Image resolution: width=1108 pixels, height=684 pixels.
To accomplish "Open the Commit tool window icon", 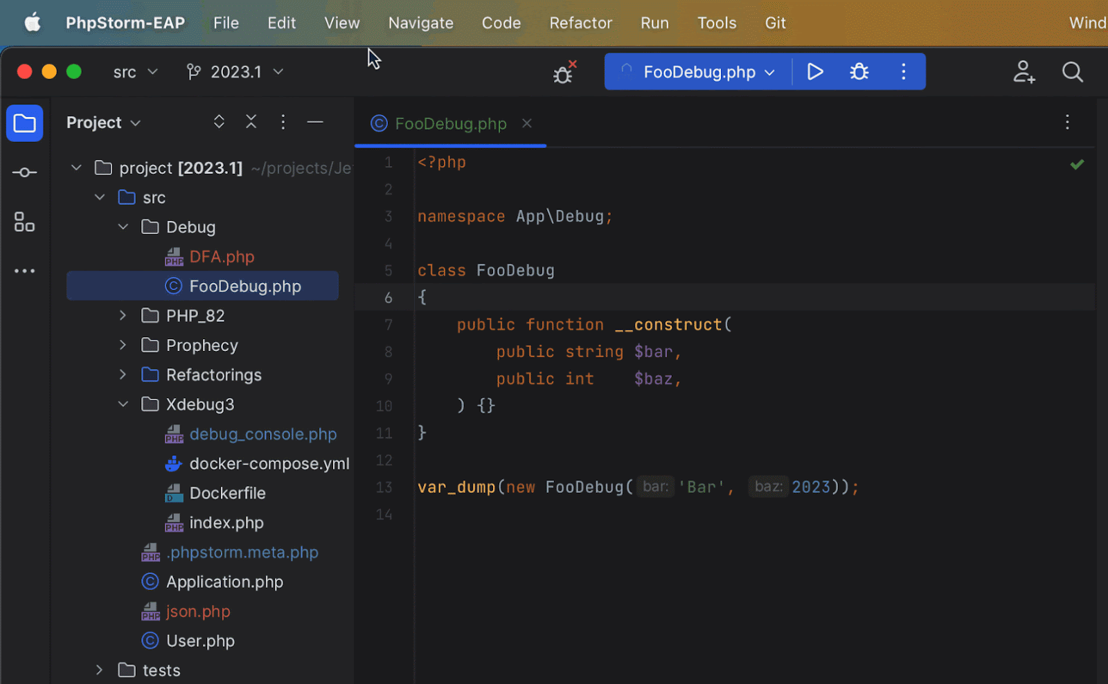I will [24, 172].
